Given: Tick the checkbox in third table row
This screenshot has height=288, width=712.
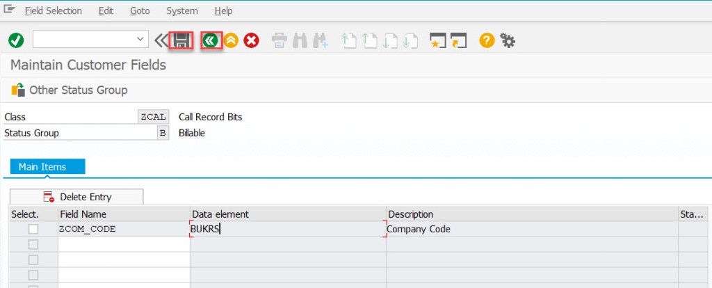Looking at the screenshot, I should click(x=33, y=260).
